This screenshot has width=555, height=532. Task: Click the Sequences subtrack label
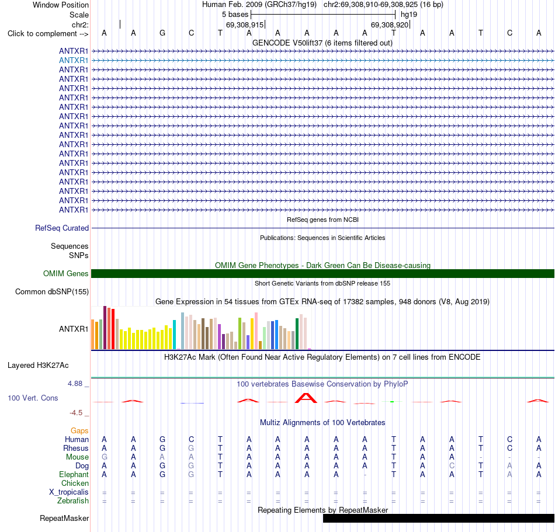pyautogui.click(x=70, y=246)
